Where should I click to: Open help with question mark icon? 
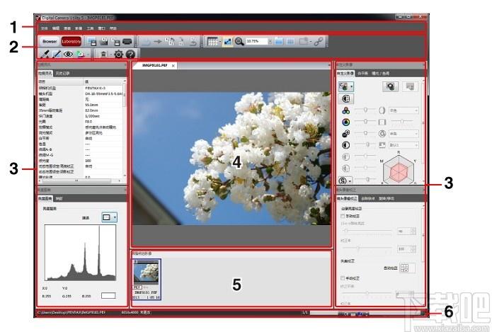(x=130, y=54)
